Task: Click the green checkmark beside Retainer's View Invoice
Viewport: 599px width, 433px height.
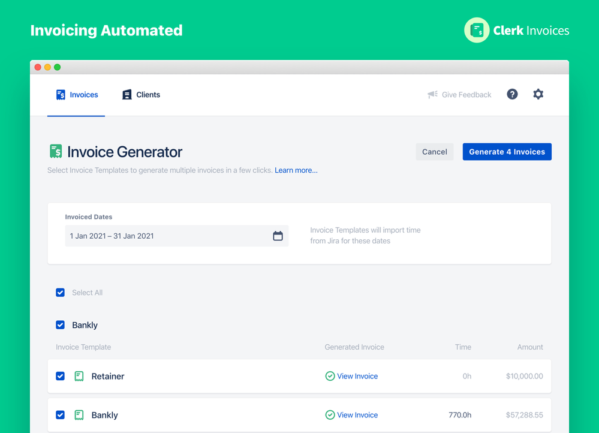Action: click(330, 375)
